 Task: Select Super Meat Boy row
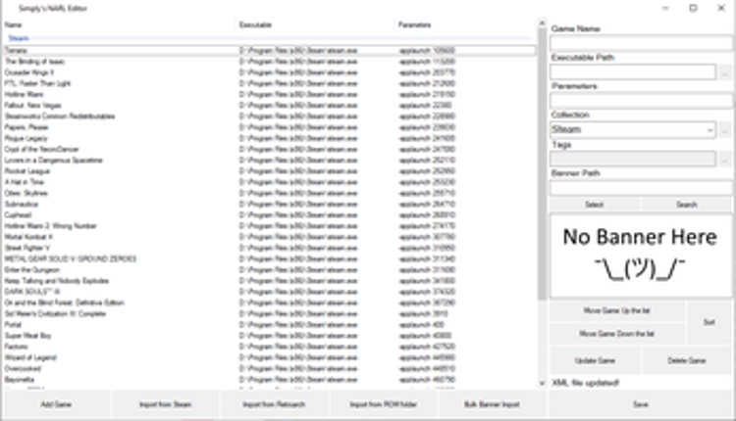tap(269, 335)
